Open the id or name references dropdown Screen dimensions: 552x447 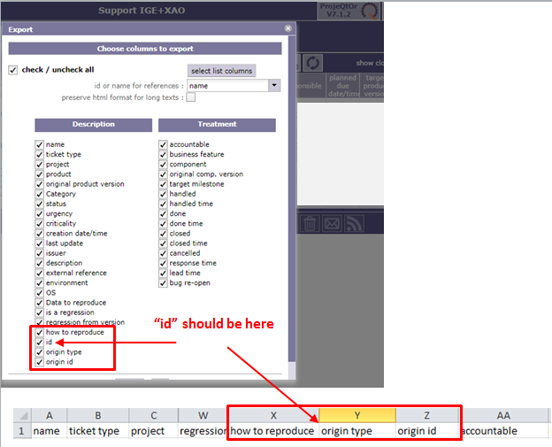pyautogui.click(x=274, y=86)
